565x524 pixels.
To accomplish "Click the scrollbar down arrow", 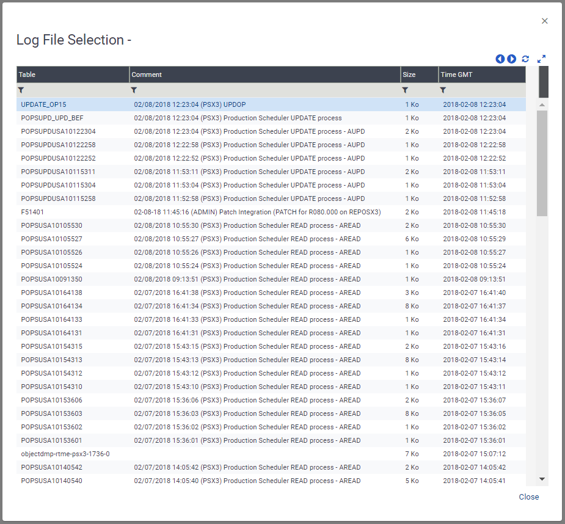I will tap(542, 479).
